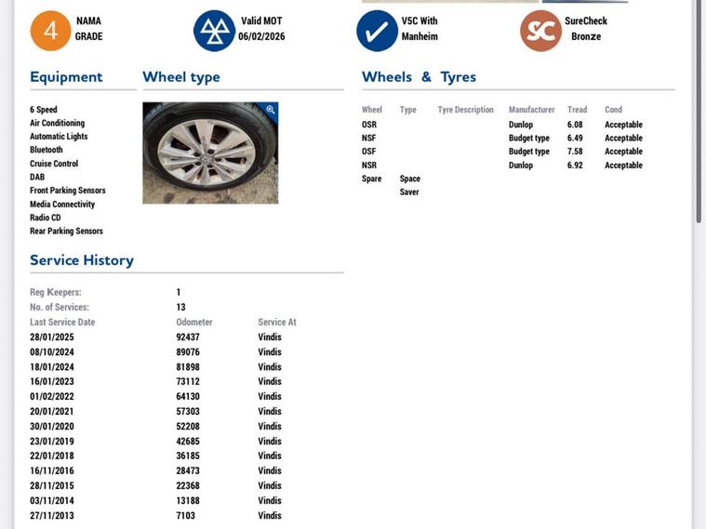Click the SureCheck Bronze label
Image resolution: width=706 pixels, height=529 pixels.
click(586, 29)
